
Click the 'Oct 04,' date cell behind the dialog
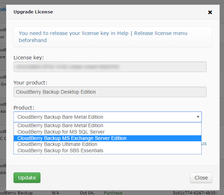pos(87,193)
